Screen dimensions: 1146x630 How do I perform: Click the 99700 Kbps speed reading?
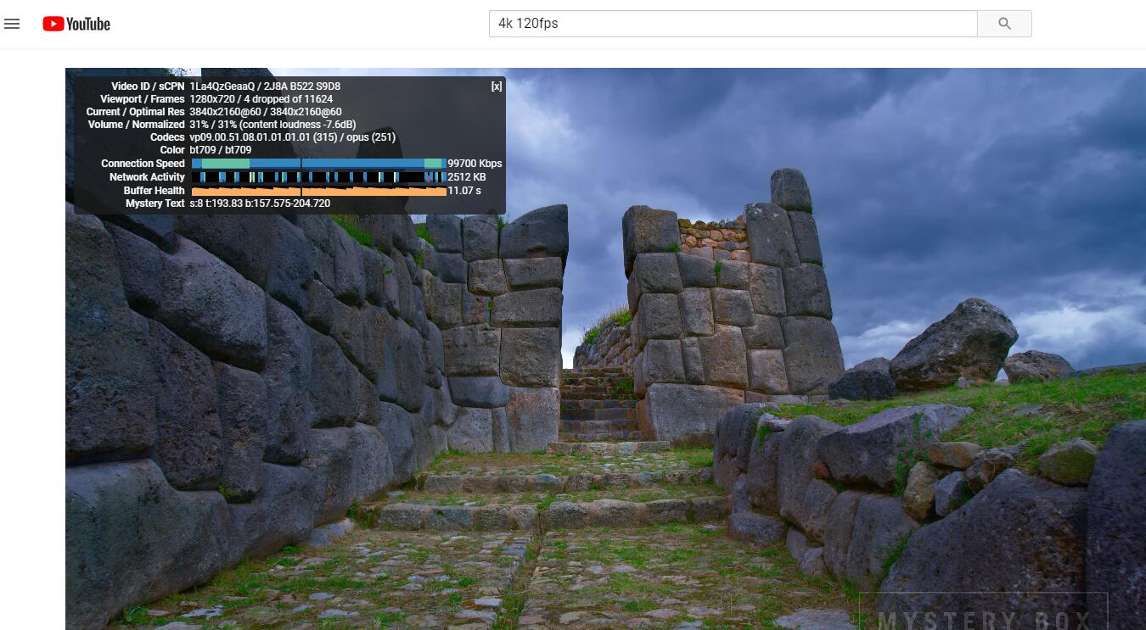point(475,164)
